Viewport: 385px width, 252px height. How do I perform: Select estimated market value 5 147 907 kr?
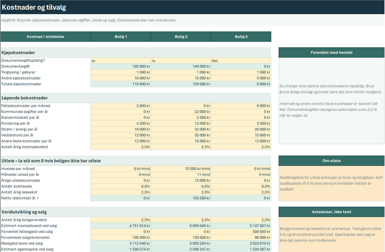tap(241, 226)
